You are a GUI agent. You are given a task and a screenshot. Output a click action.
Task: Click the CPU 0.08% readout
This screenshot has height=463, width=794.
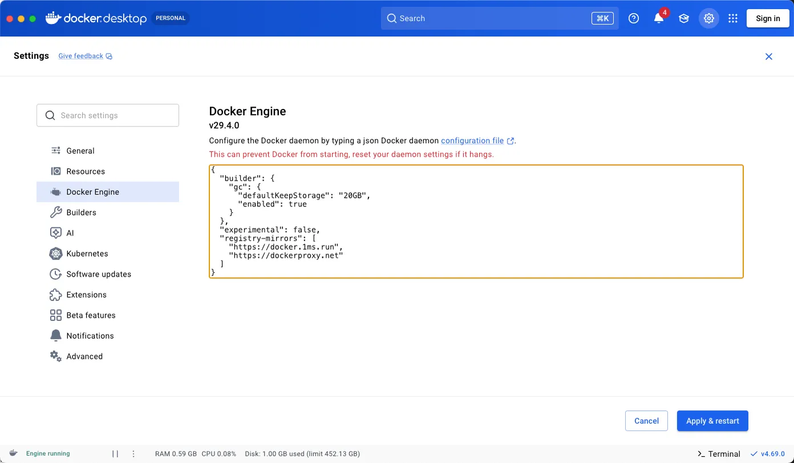(219, 454)
